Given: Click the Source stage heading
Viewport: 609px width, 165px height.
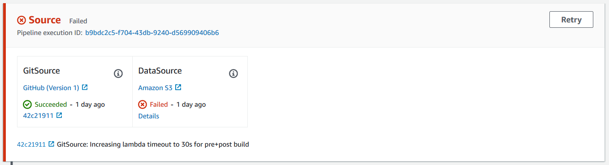Looking at the screenshot, I should pyautogui.click(x=44, y=20).
